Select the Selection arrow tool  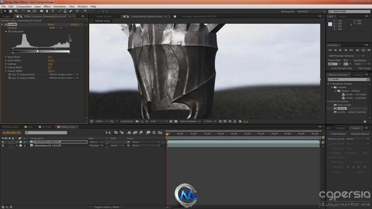(5, 11)
